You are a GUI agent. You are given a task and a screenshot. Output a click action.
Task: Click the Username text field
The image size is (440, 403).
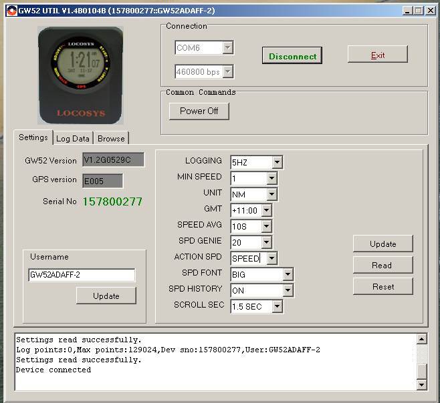click(81, 275)
